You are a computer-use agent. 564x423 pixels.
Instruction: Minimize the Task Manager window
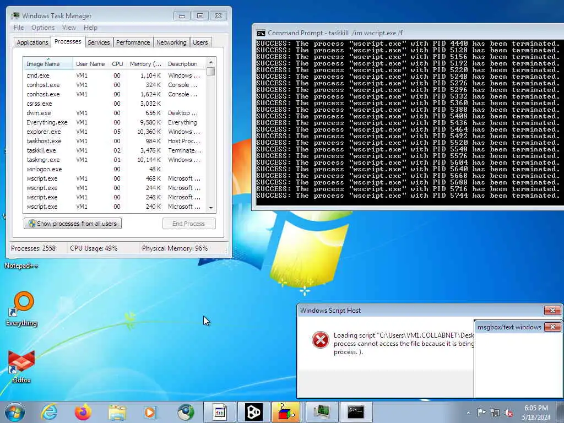tap(182, 16)
